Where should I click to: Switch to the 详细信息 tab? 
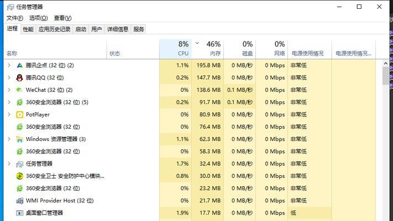(118, 29)
